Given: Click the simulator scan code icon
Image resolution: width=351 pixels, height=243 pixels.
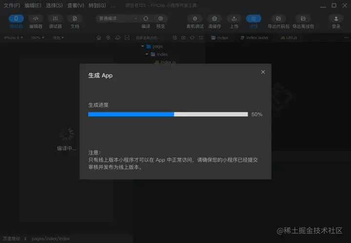Looking at the screenshot, I should (127, 37).
